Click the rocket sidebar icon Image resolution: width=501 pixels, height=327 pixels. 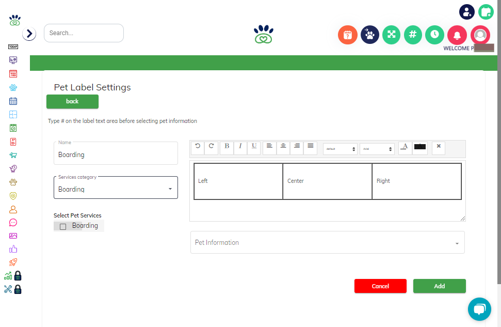click(13, 262)
